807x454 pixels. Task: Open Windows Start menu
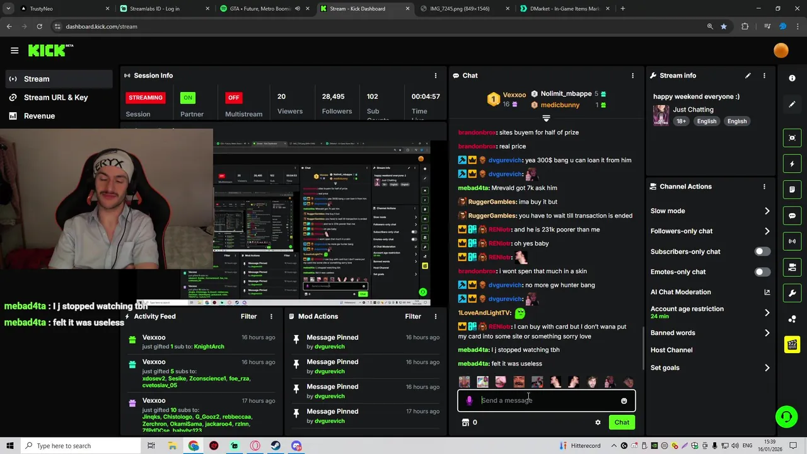point(9,446)
